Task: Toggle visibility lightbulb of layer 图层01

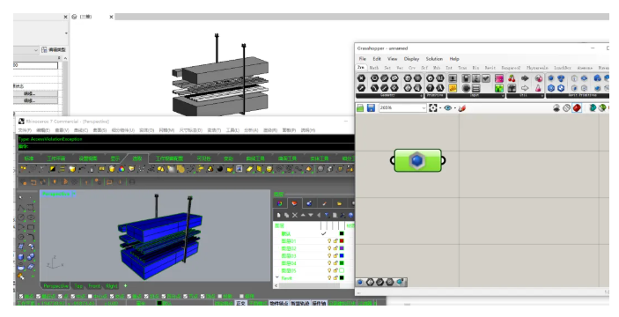Action: click(x=329, y=240)
